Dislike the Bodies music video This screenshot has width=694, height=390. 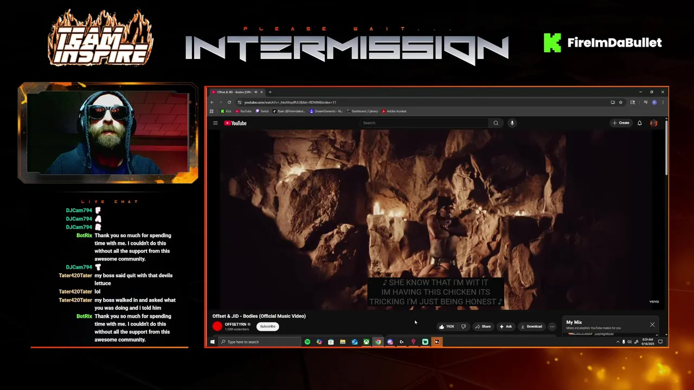[464, 327]
